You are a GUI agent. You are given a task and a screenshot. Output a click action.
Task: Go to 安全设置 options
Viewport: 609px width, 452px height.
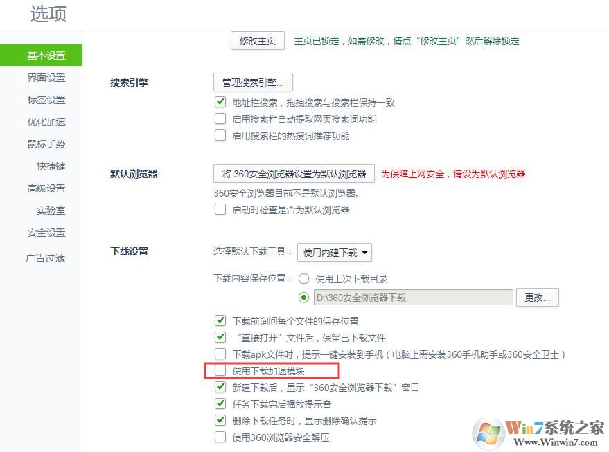point(47,233)
